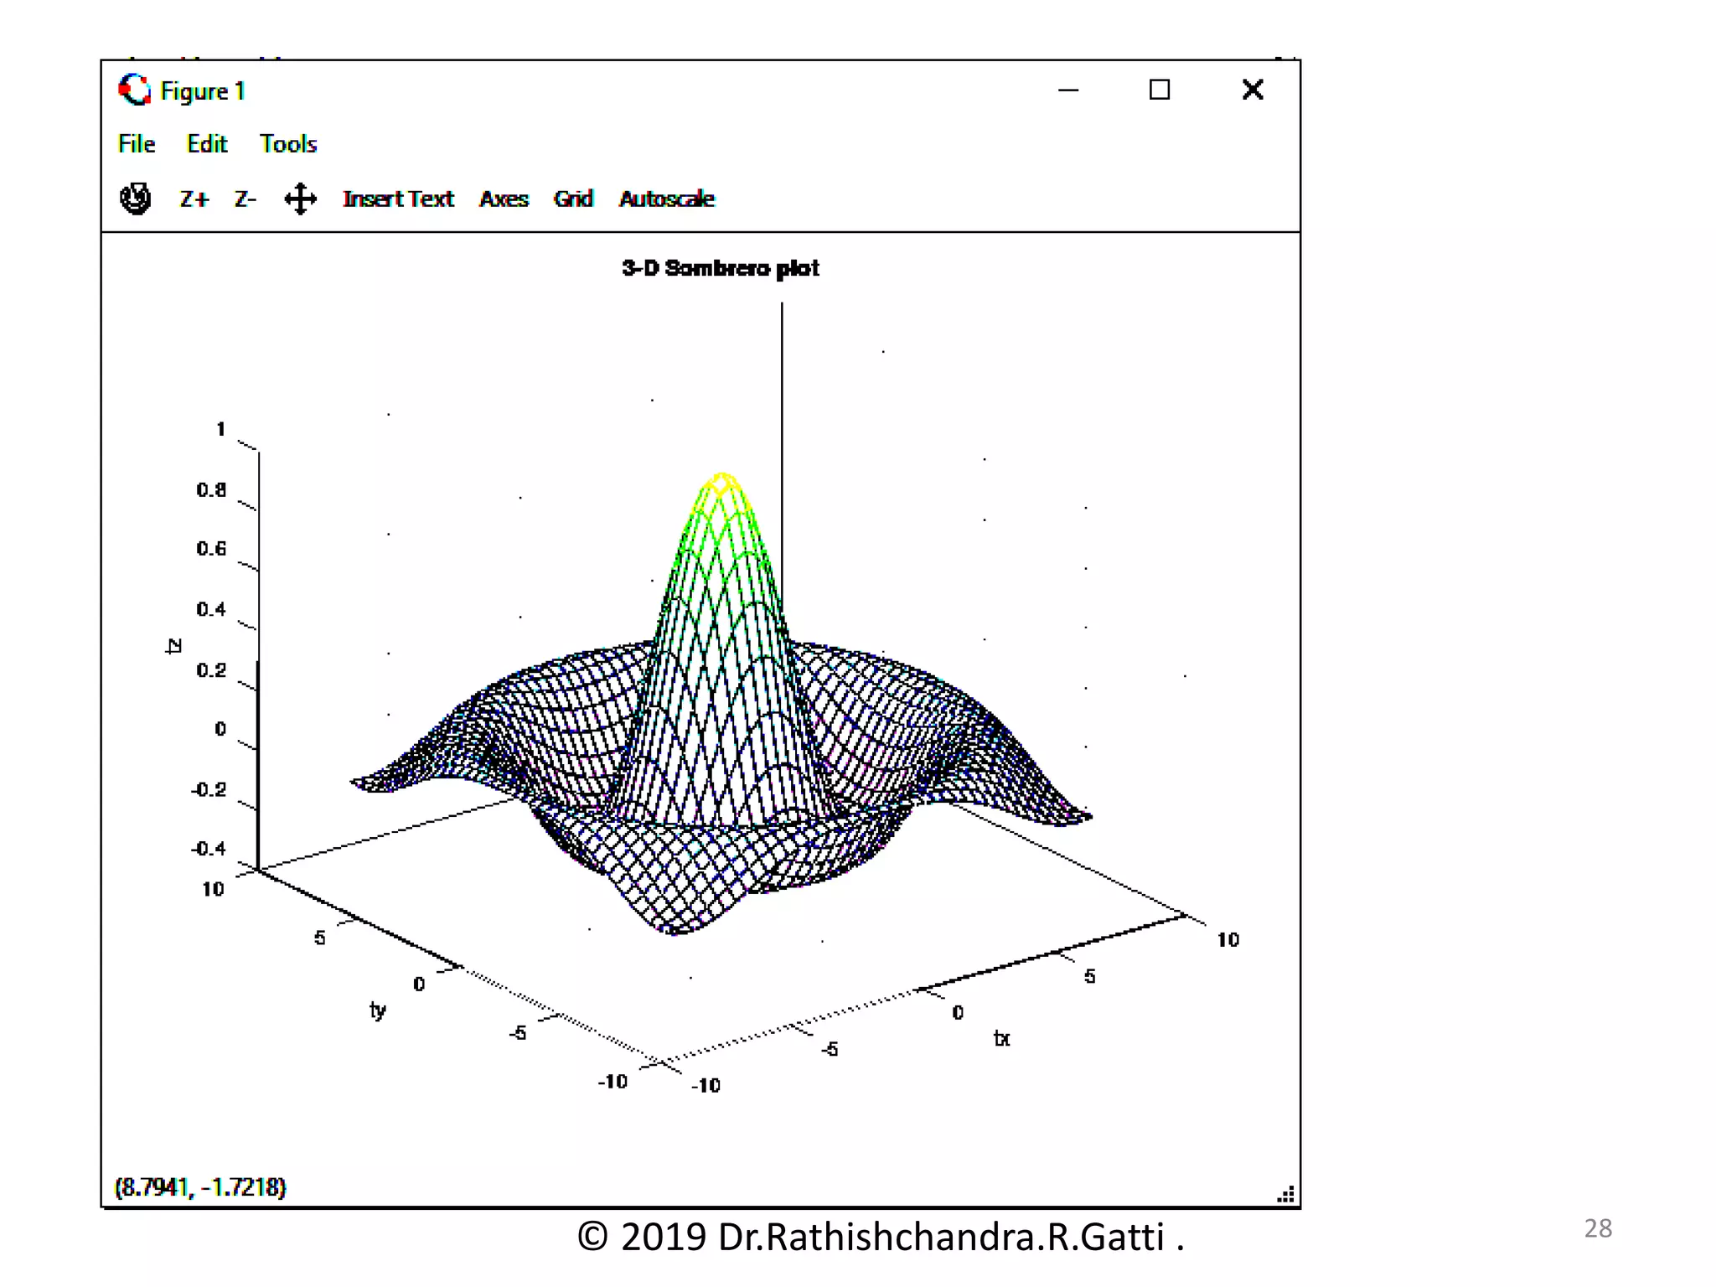1716x1287 pixels.
Task: Toggle the Axes display
Action: 504,199
